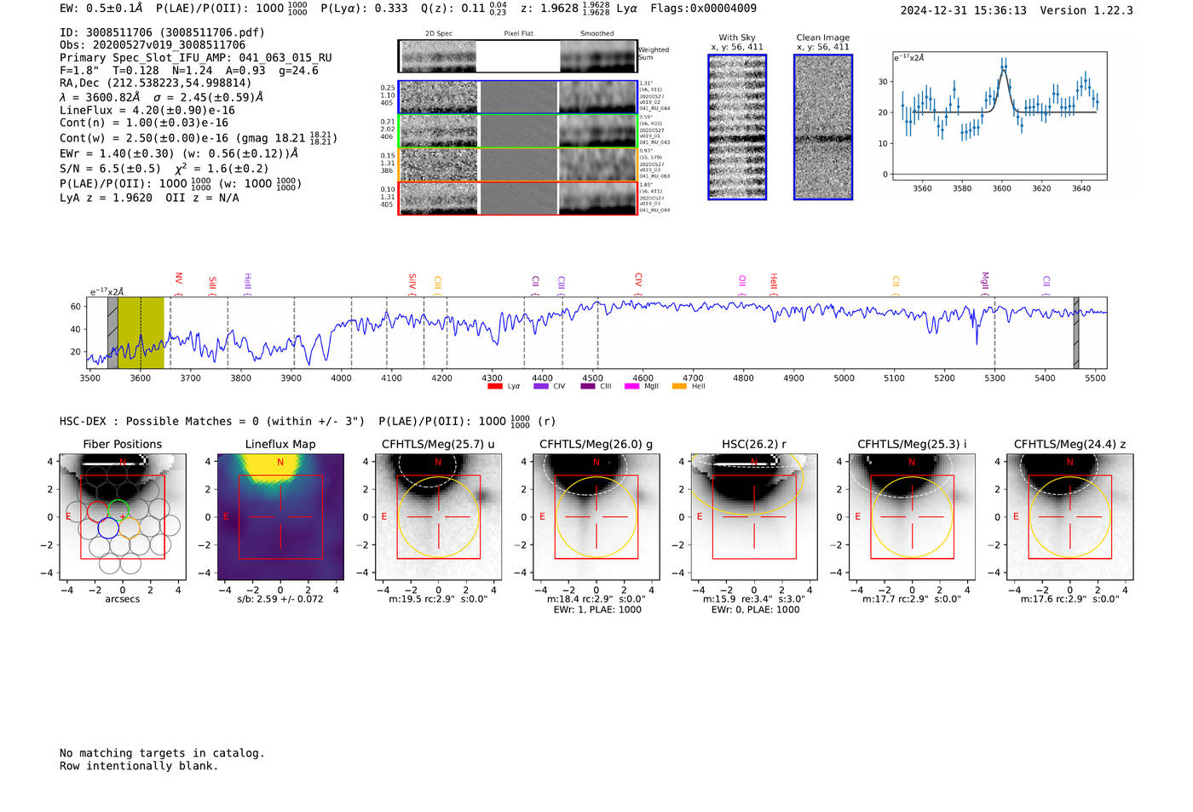Click the red SiIV line marker label

[412, 282]
